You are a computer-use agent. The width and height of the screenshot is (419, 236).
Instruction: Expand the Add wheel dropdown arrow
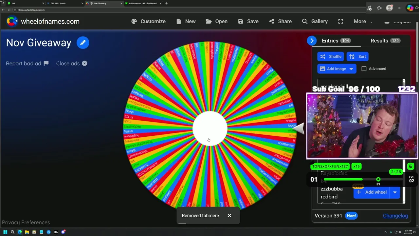[x=395, y=192]
